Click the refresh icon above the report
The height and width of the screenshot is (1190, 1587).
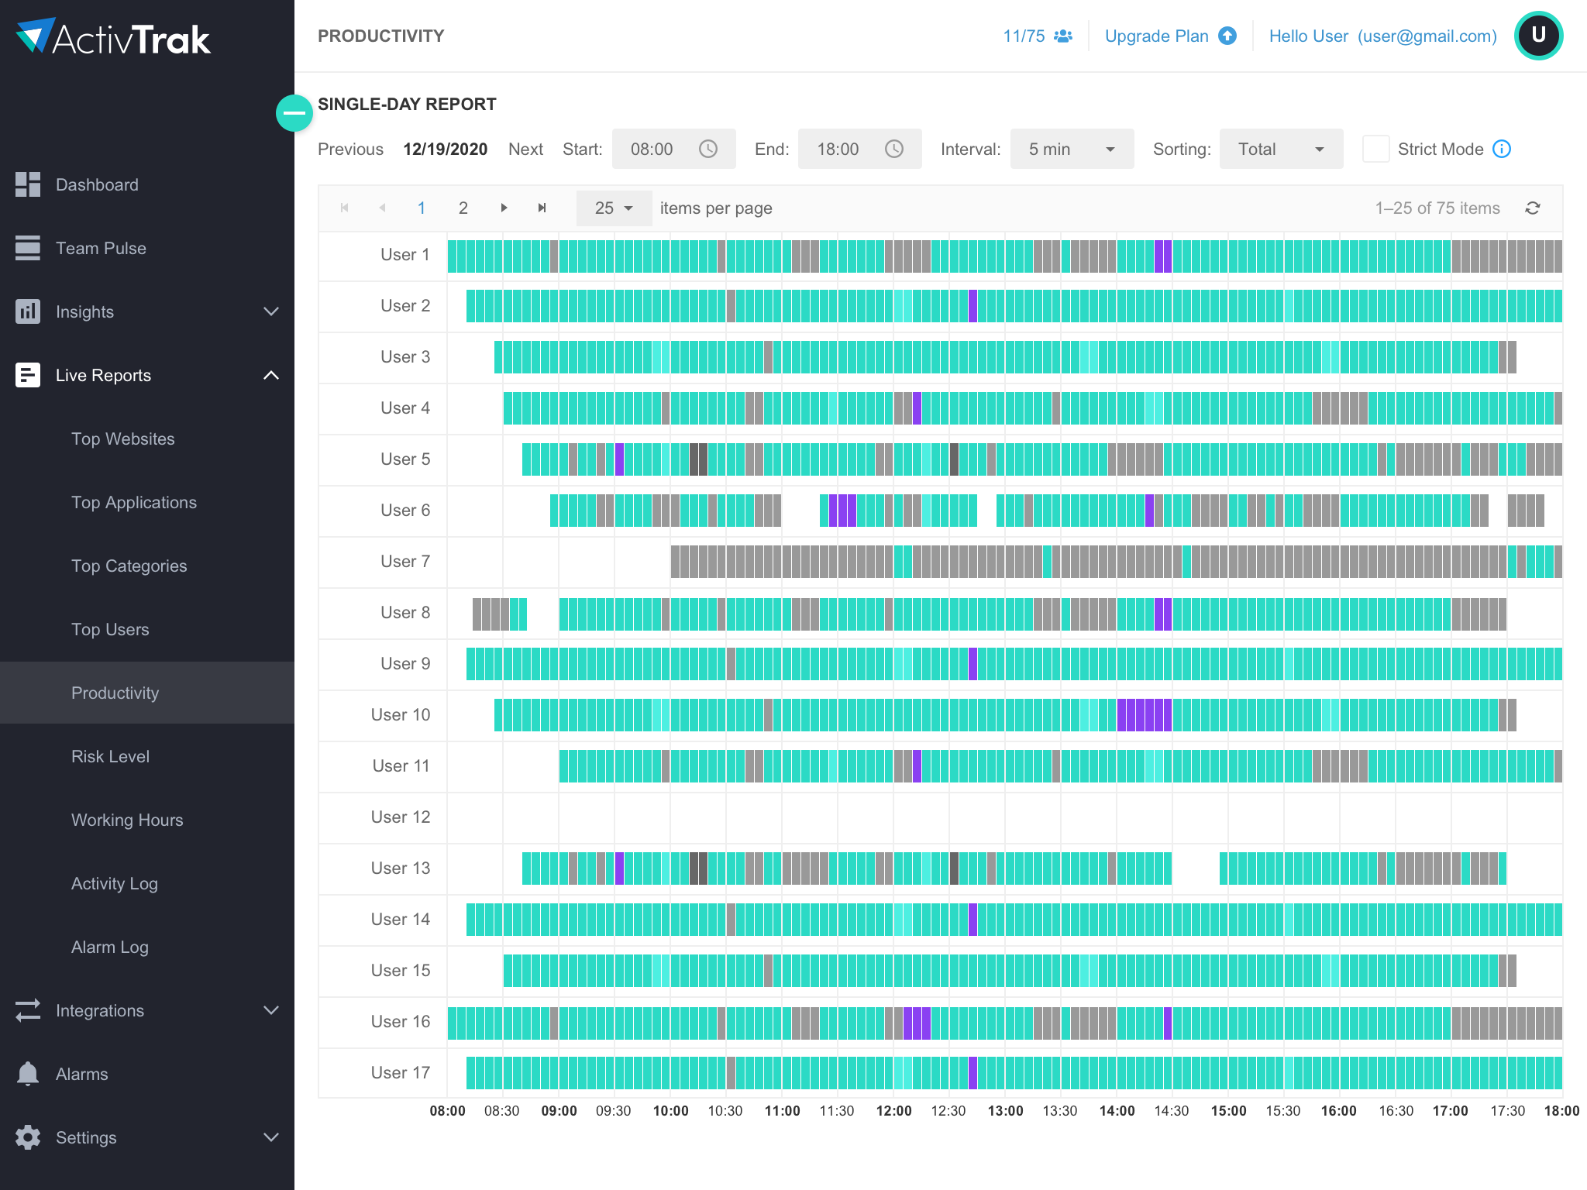click(1534, 208)
